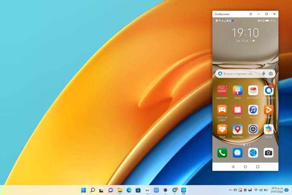Screen dimensions: 292x195
Task: Launch the Browser app in phone dock
Action: (253, 153)
